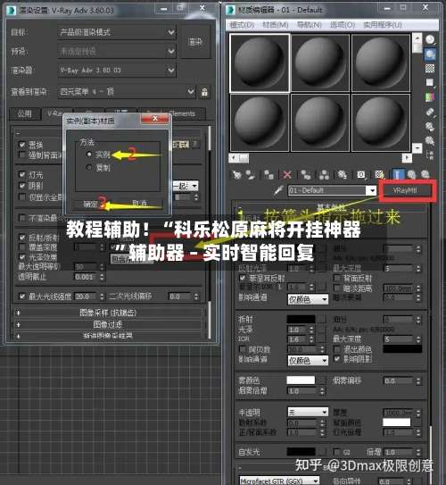
Task: Toggle the checkered Background icon in side toolbar
Action: 430,69
